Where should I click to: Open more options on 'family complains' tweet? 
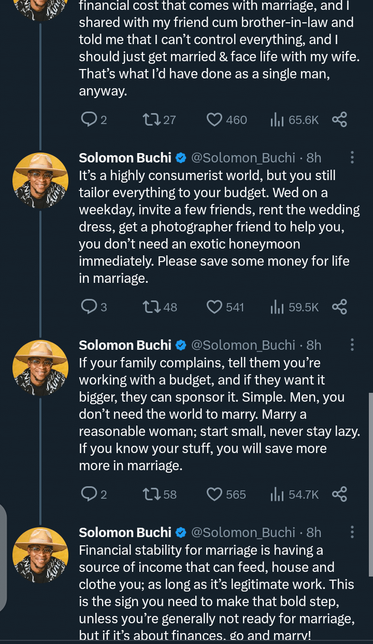352,345
